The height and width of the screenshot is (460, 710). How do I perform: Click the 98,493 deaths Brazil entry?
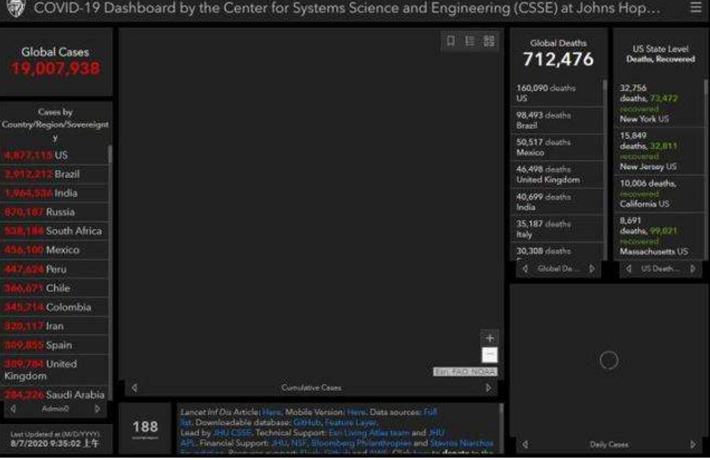point(558,120)
